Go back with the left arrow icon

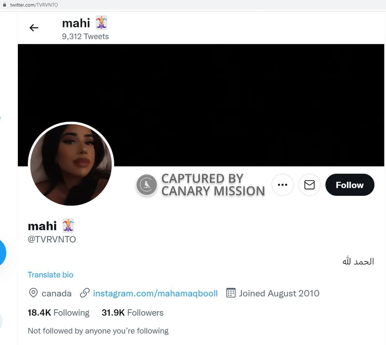pos(34,28)
